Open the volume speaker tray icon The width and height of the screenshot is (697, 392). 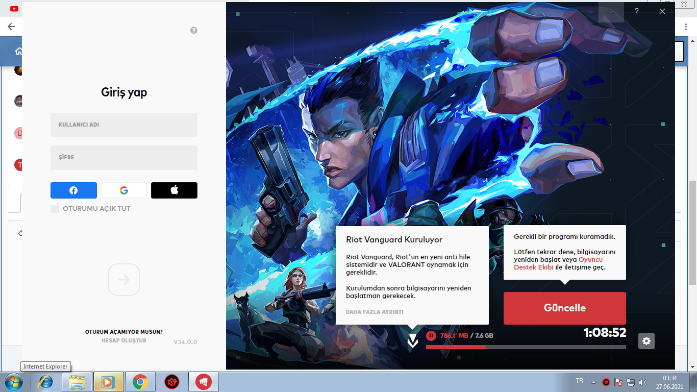pyautogui.click(x=643, y=382)
